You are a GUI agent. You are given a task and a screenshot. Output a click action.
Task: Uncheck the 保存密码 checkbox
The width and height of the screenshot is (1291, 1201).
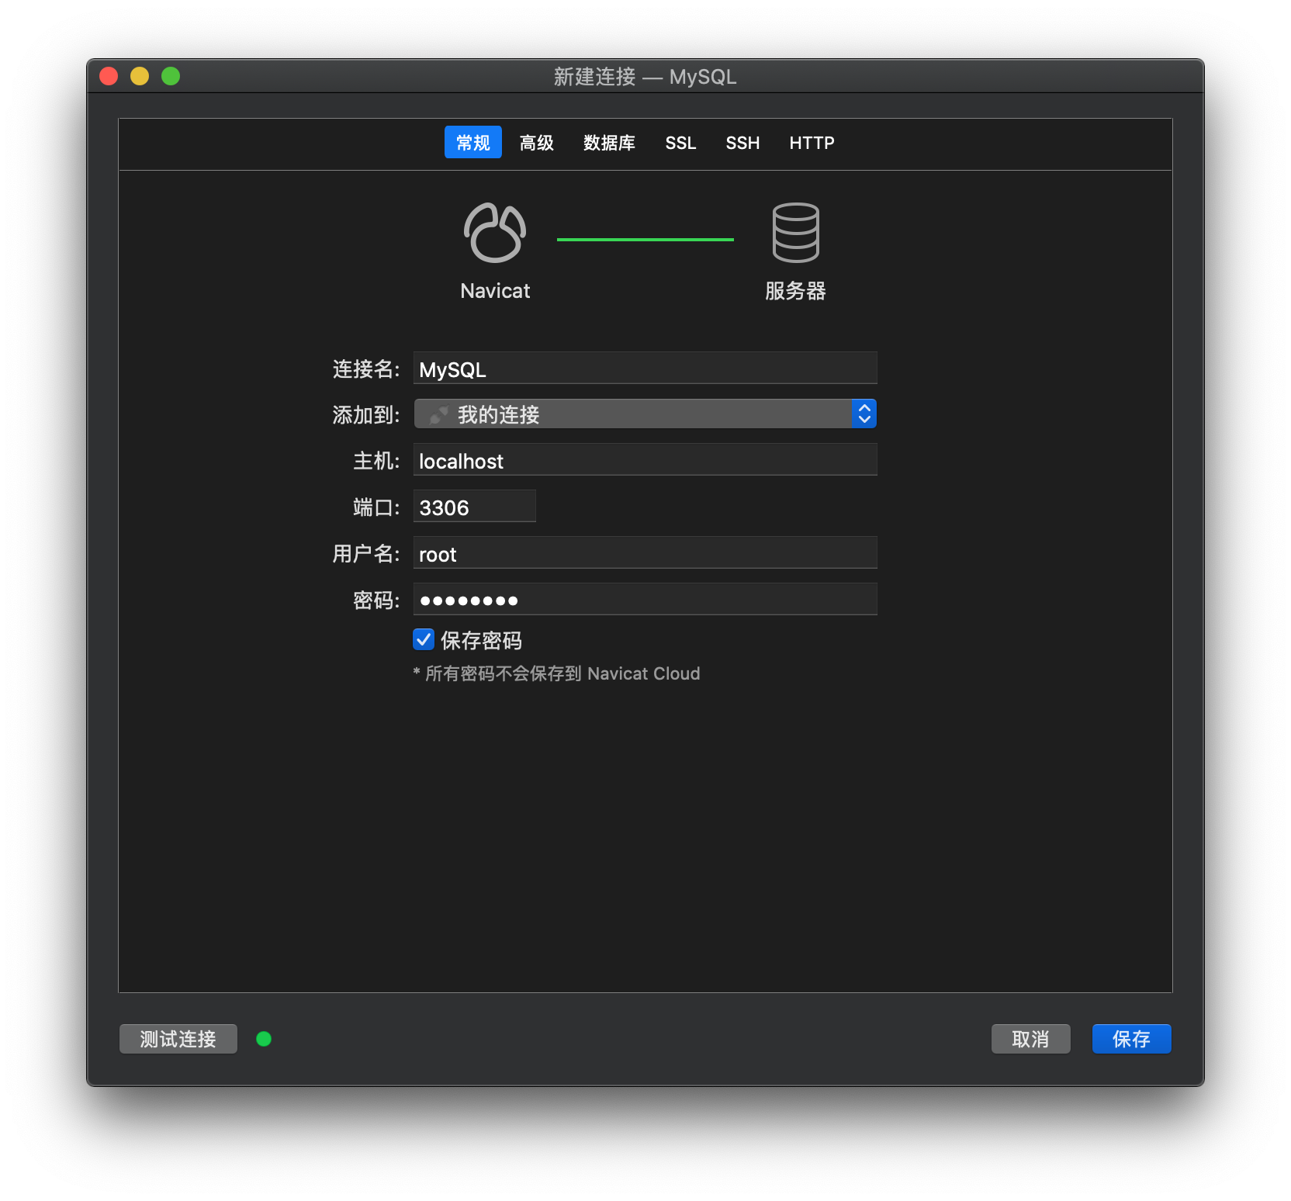424,639
